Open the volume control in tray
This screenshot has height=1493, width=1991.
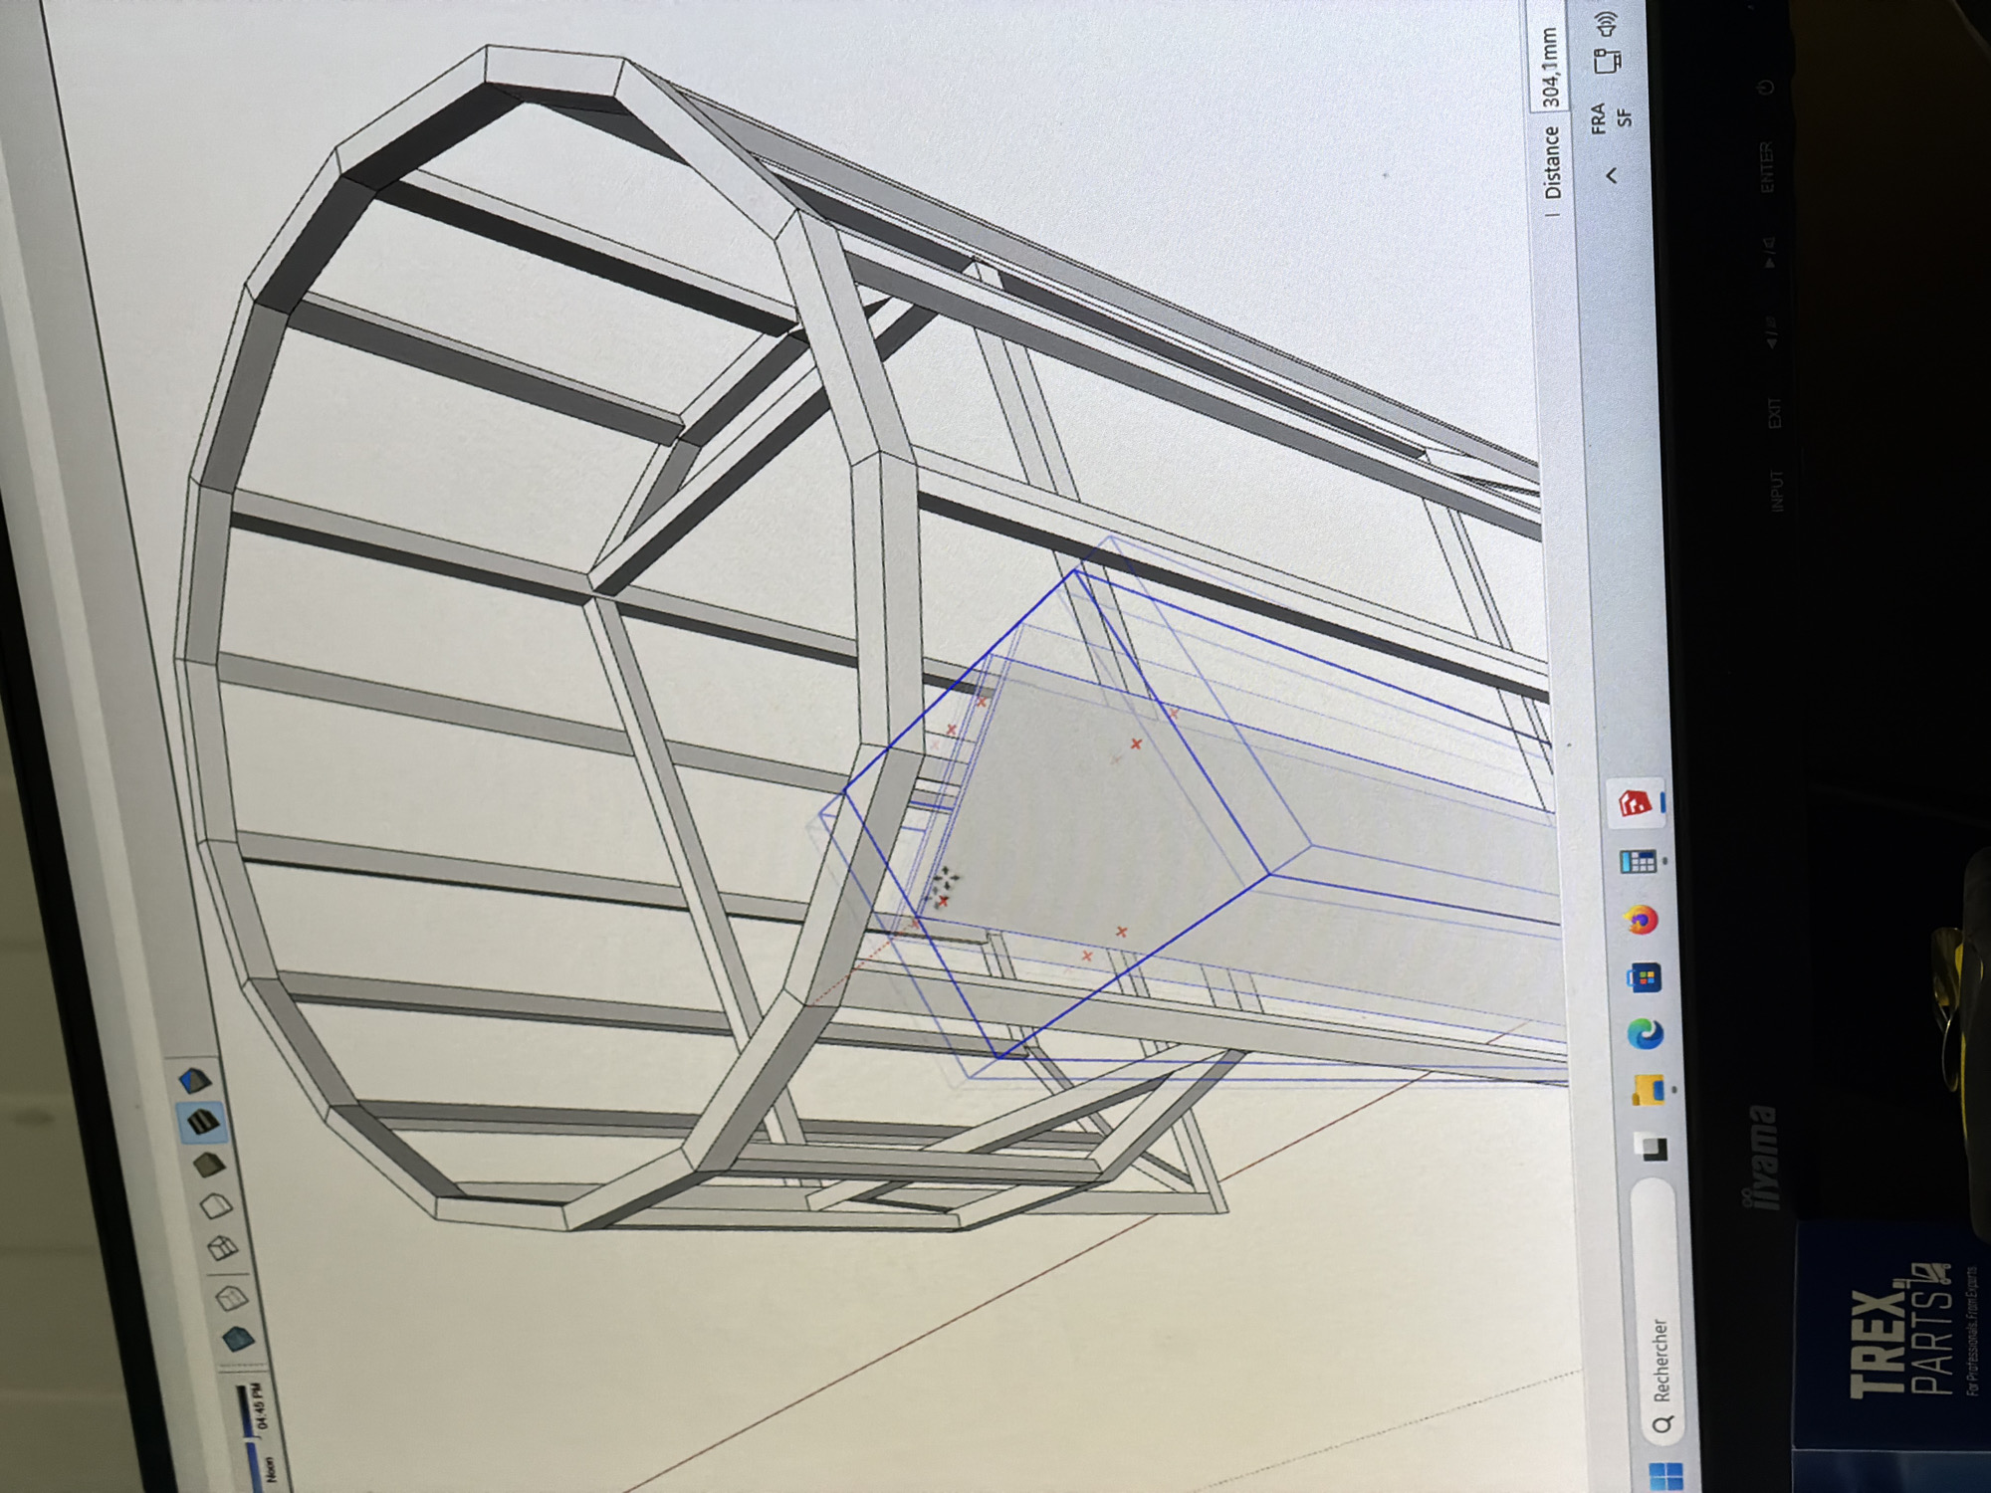1606,24
